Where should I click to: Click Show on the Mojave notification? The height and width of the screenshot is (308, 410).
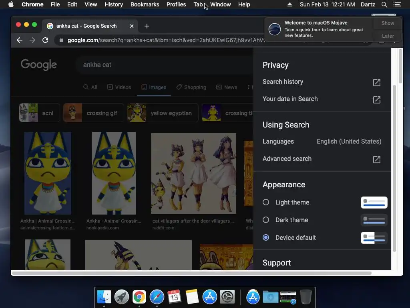point(388,23)
